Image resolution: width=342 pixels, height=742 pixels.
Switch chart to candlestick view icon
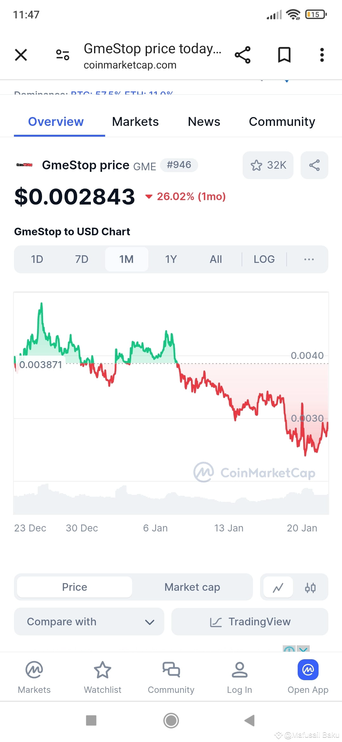pyautogui.click(x=310, y=588)
